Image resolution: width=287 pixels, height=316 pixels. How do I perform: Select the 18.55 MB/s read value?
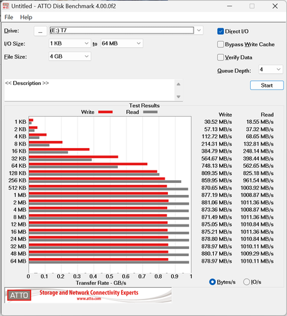[x=260, y=122]
